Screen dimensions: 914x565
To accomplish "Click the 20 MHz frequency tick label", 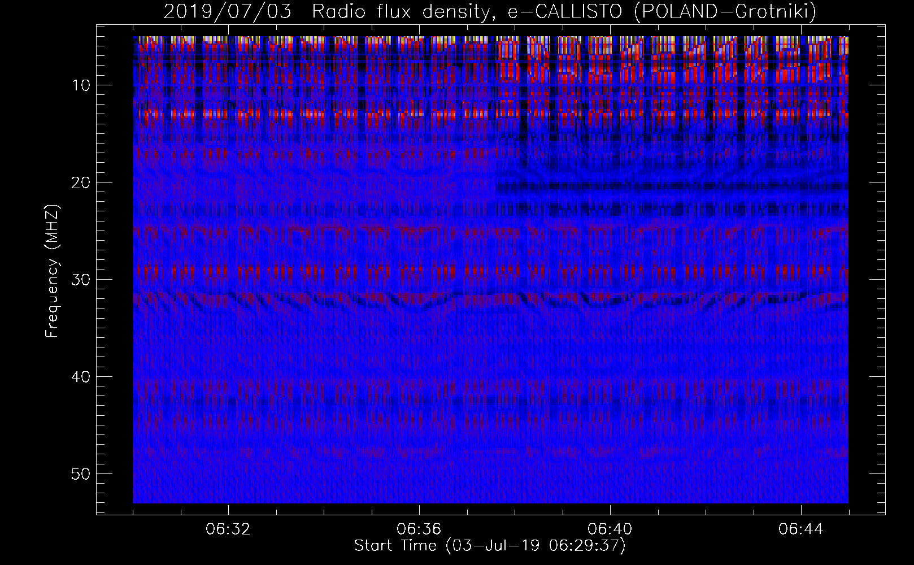I will (x=82, y=182).
